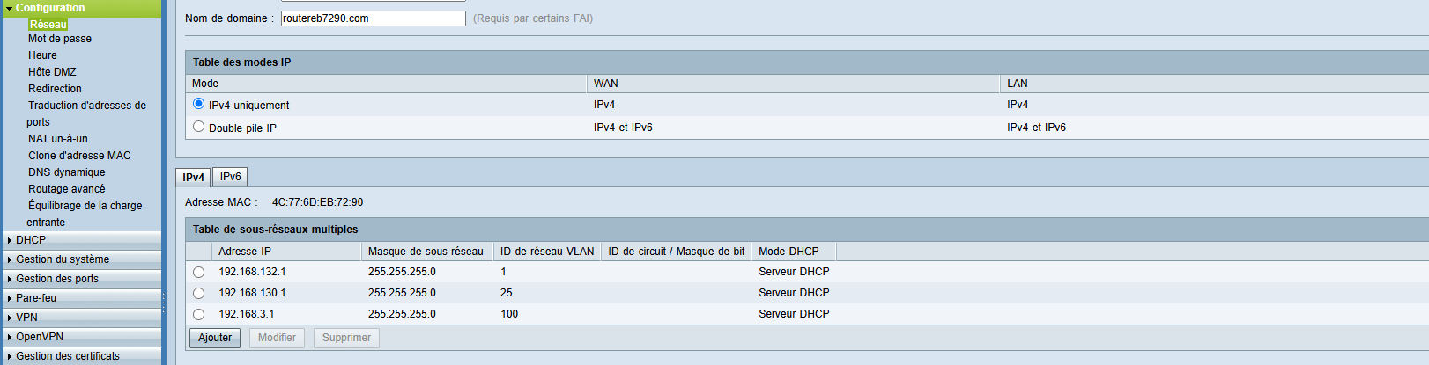Select the Double pile IP mode
Image resolution: width=1429 pixels, height=365 pixels.
198,127
